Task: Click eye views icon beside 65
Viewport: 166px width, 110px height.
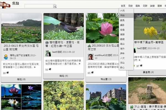Action: [93, 73]
